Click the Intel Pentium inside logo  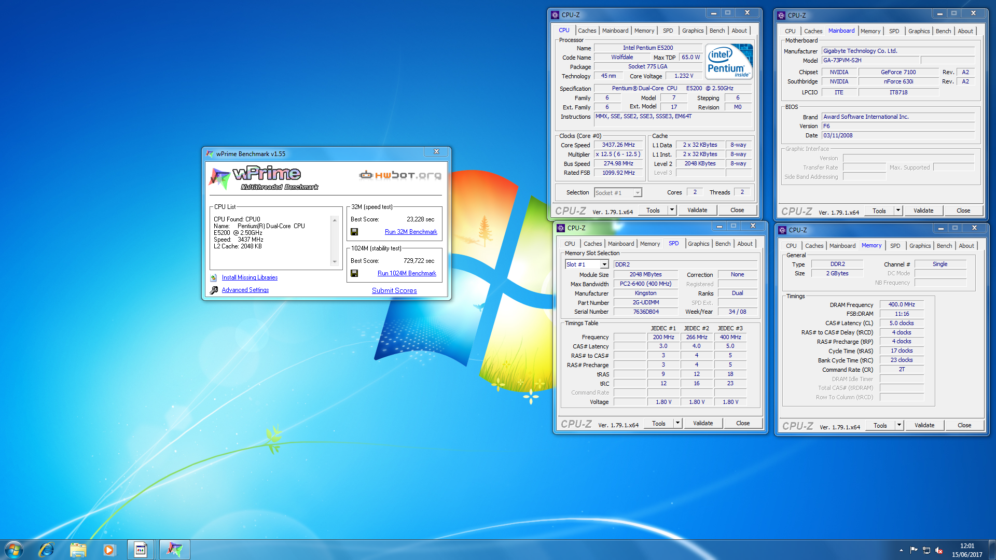(x=729, y=61)
